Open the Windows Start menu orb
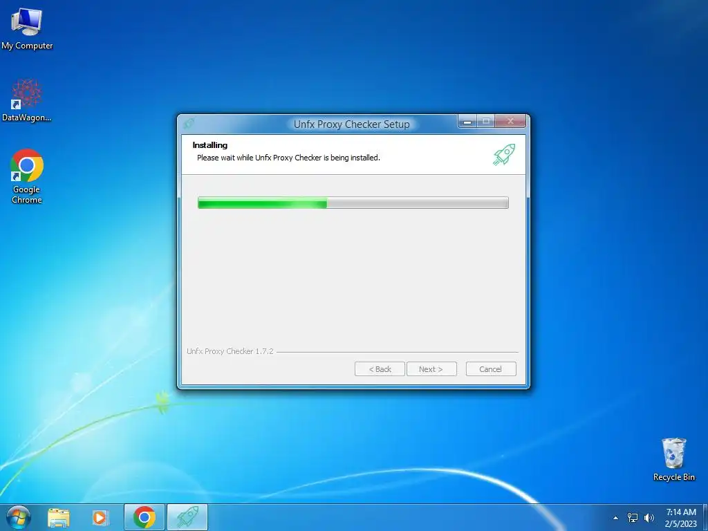Screen dimensions: 708x531 (x=18, y=517)
